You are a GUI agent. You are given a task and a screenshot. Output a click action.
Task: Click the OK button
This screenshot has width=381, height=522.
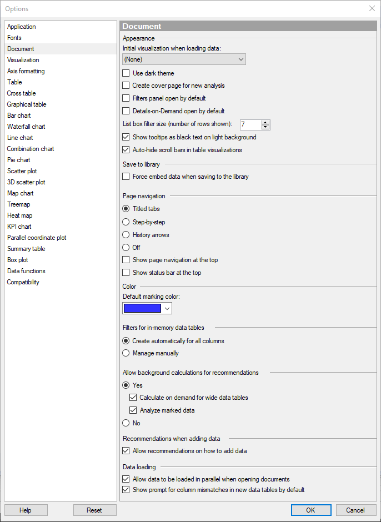(311, 510)
